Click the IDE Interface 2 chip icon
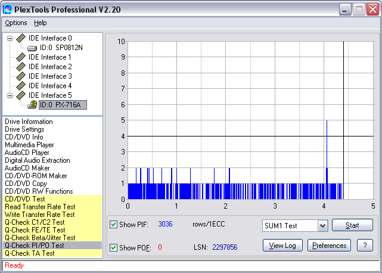 [x=21, y=67]
